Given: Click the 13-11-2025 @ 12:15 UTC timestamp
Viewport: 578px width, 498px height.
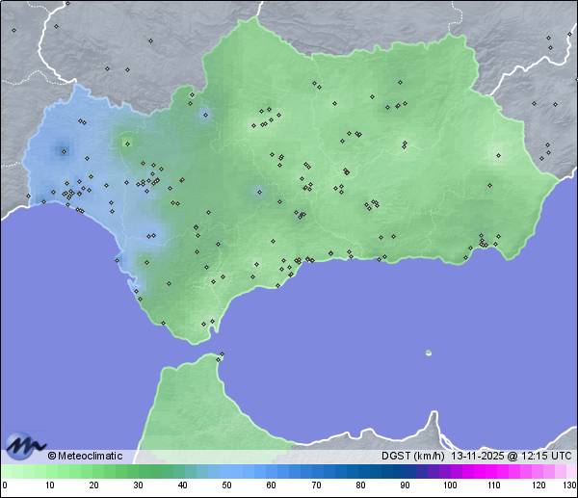Looking at the screenshot, I should [512, 456].
